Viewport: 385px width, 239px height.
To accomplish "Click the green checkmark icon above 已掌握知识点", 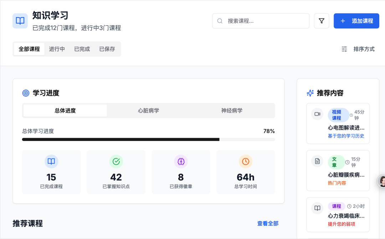I will tap(116, 162).
